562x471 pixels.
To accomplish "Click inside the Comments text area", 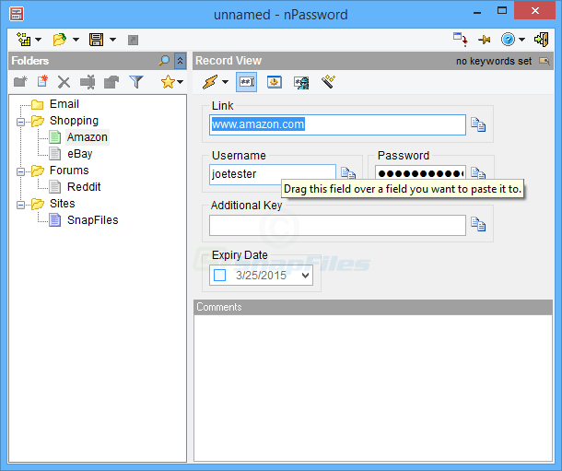I will 373,388.
